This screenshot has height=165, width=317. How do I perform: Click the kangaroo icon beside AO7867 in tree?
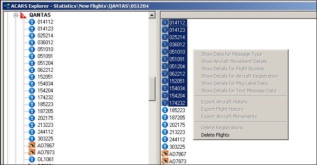(x=32, y=145)
